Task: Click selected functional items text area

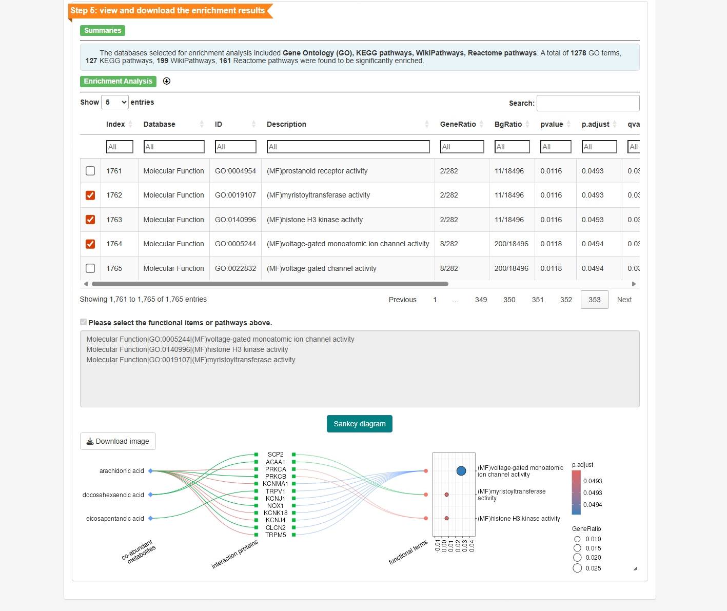Action: click(360, 369)
